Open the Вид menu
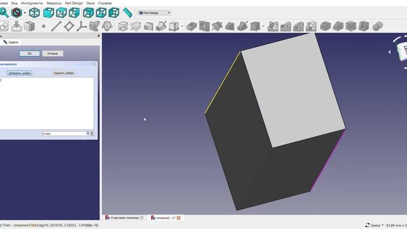This screenshot has height=229, width=407. (15, 3)
